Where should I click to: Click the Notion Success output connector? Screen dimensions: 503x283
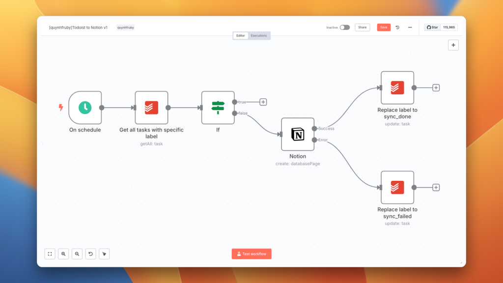(314, 129)
